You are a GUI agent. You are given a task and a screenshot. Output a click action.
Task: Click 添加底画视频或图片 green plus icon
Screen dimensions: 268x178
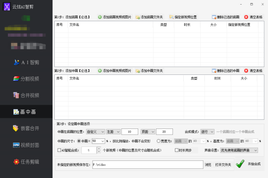coord(100,17)
